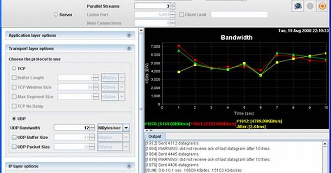Click the blue Run IPerf icon
The image size is (331, 173).
(x=298, y=6)
